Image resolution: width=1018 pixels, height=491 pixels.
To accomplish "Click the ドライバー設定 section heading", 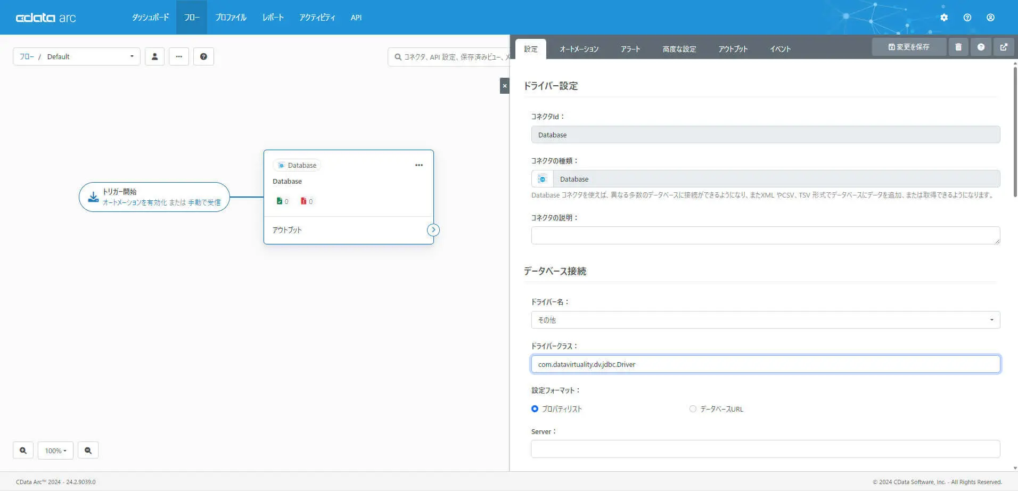I will 551,86.
